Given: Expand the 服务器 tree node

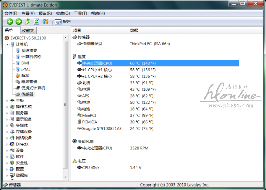Looking at the screenshot, I should coord(7,113).
